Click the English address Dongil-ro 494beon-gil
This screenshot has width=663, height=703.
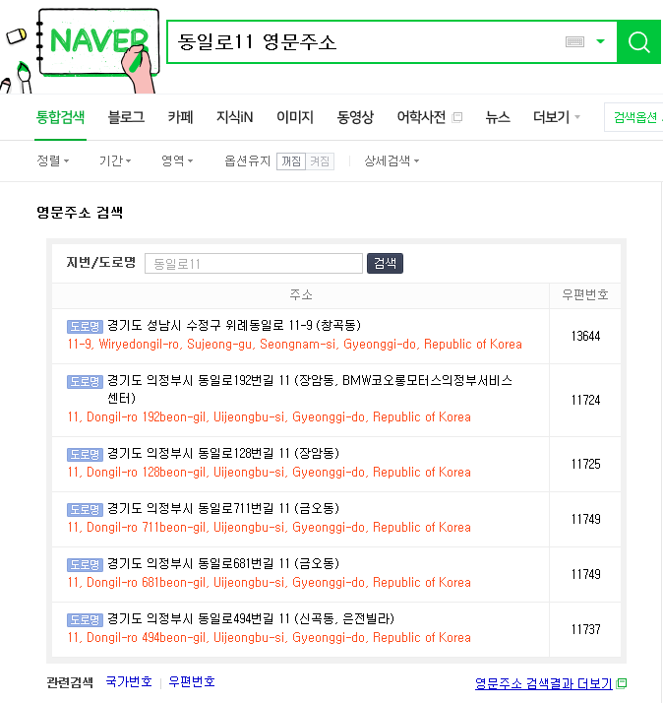[x=270, y=638]
